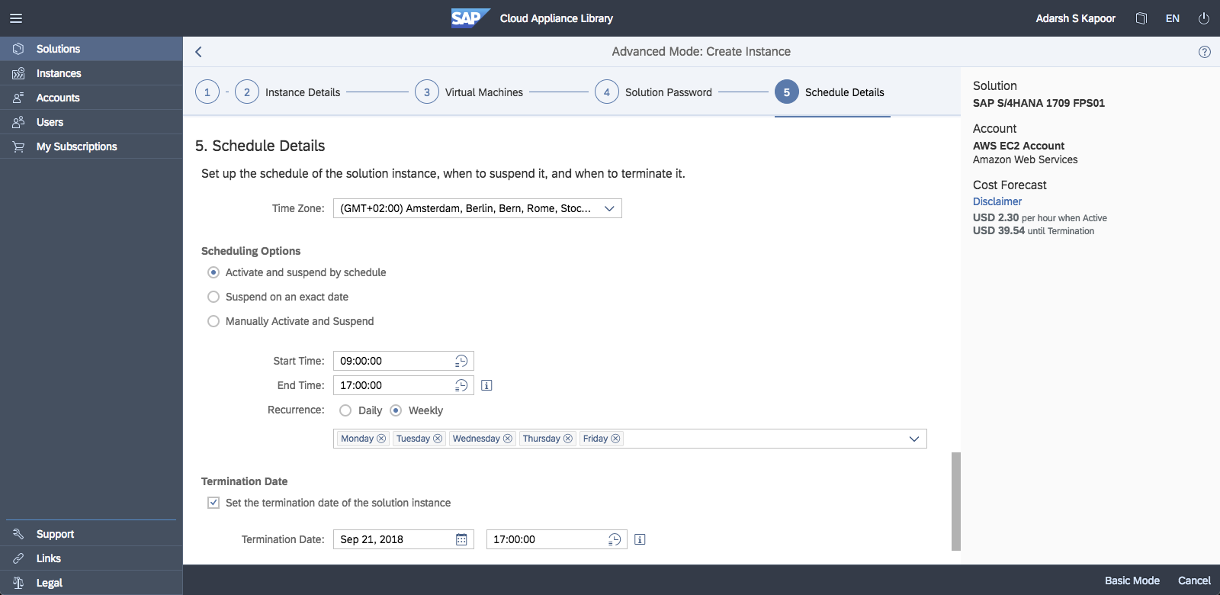Viewport: 1220px width, 595px height.
Task: Go to Solution Password step
Action: [653, 92]
